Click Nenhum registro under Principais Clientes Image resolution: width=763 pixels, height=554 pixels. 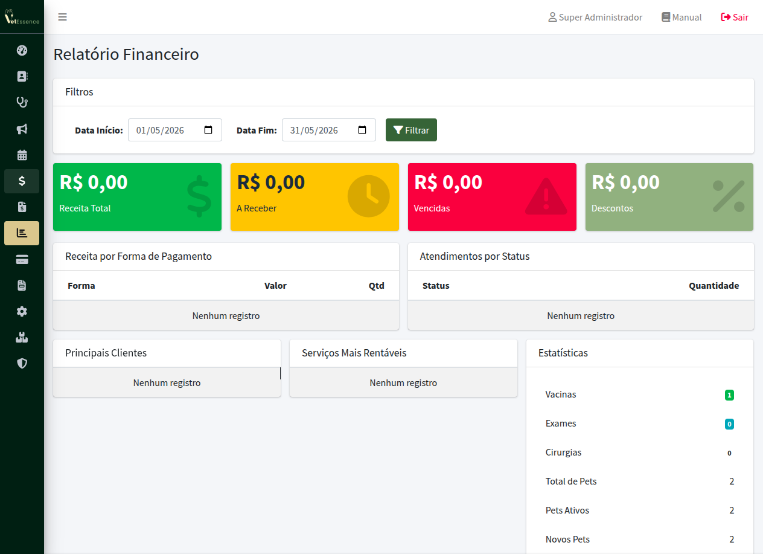tap(167, 383)
